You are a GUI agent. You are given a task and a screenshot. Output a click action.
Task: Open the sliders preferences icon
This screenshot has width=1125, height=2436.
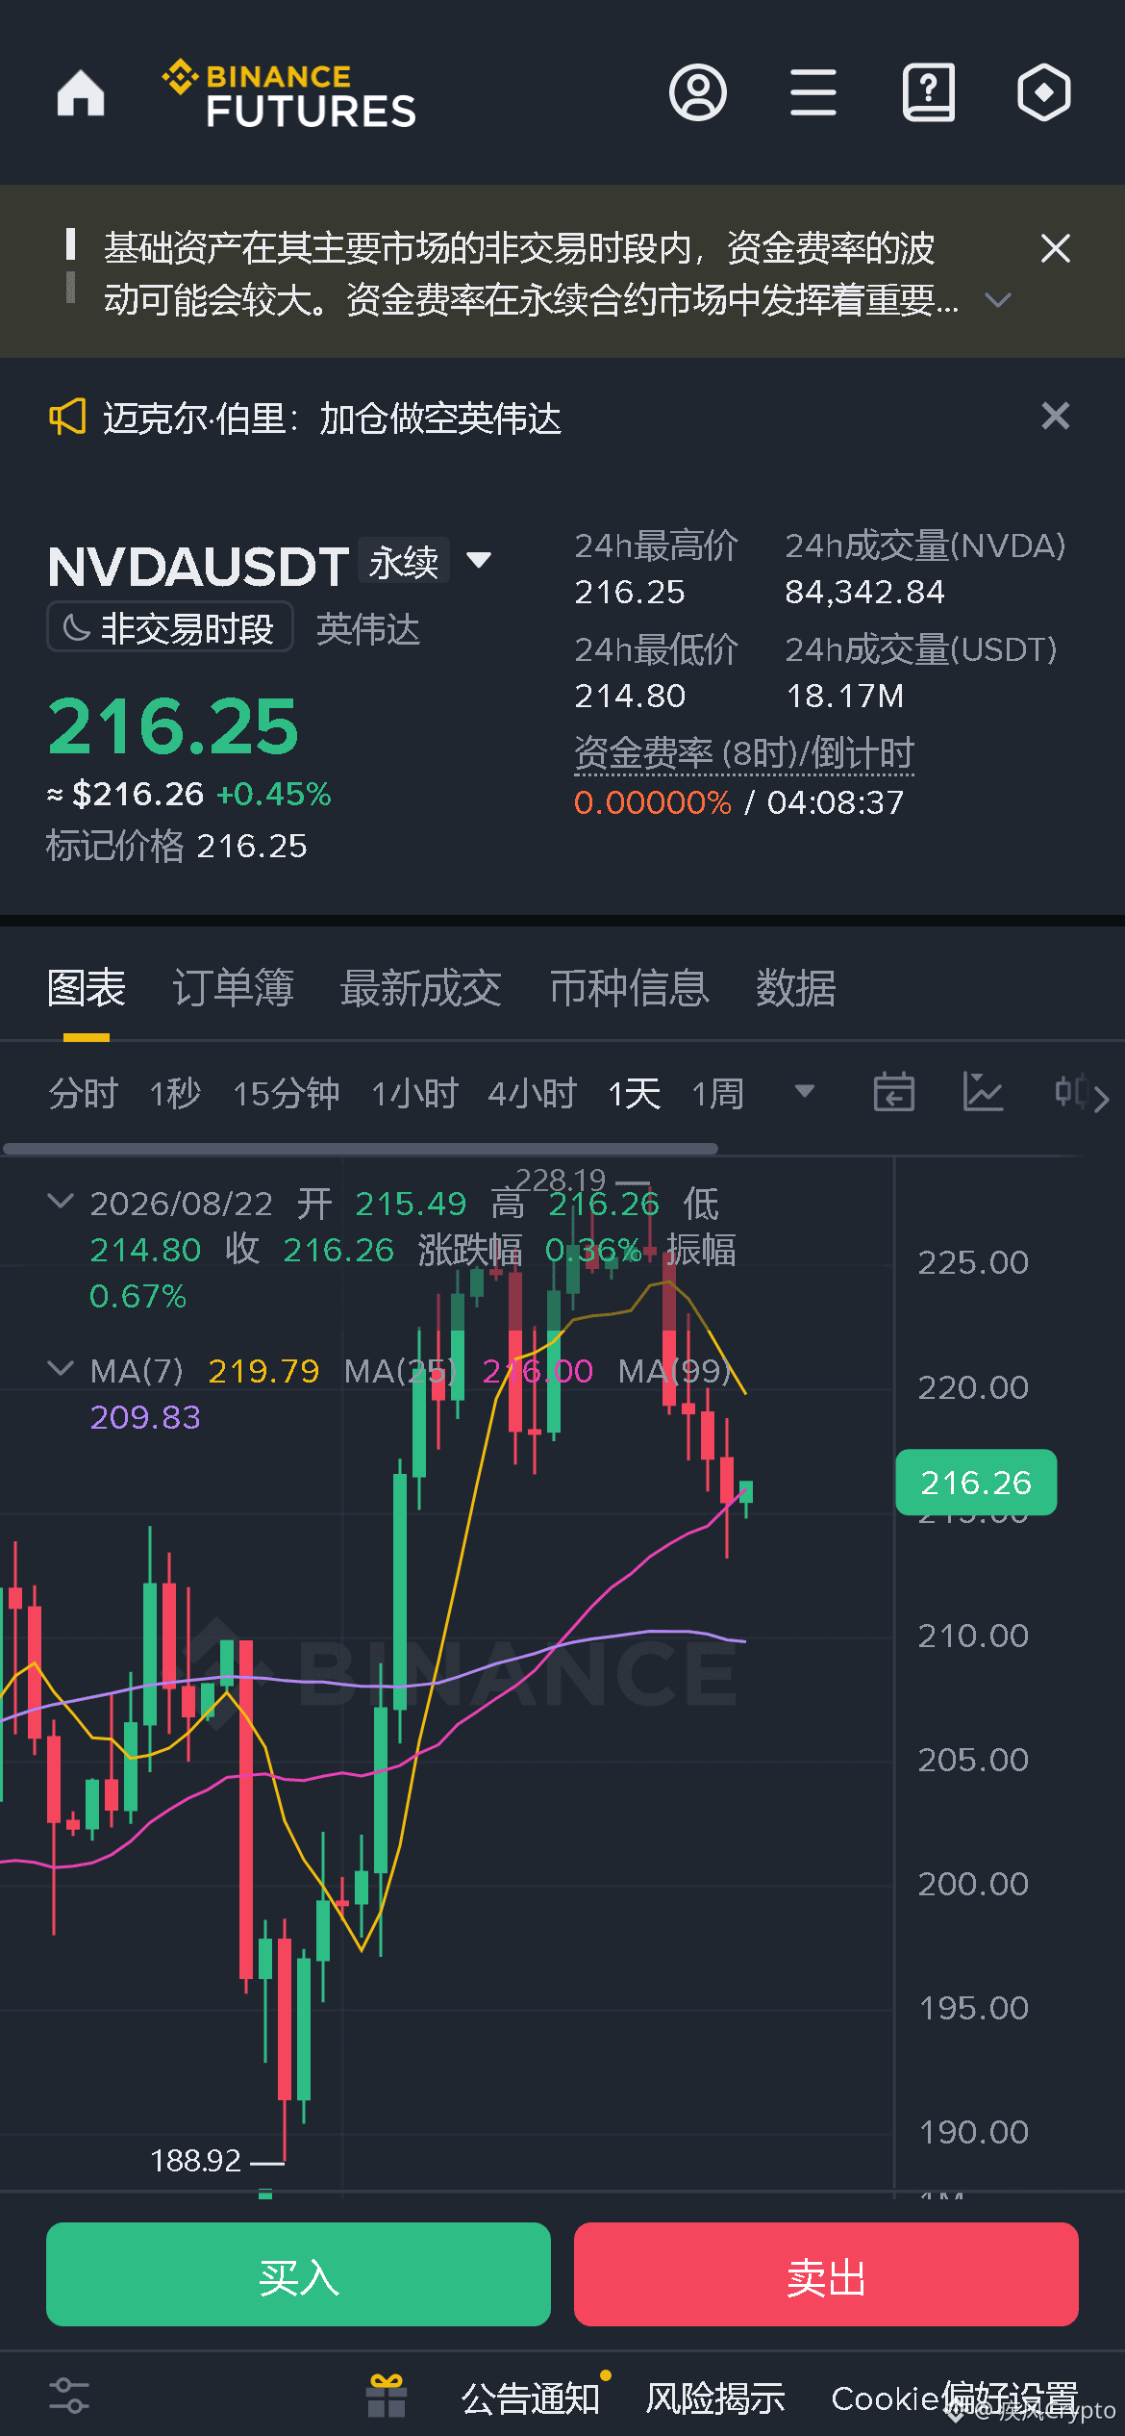tap(69, 2396)
